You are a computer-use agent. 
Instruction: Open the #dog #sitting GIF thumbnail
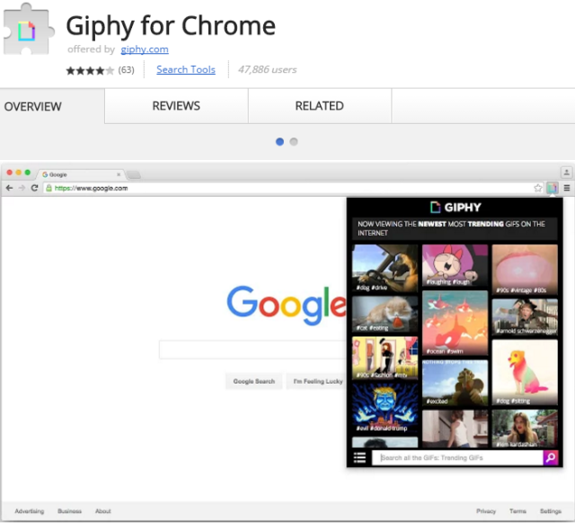point(525,372)
